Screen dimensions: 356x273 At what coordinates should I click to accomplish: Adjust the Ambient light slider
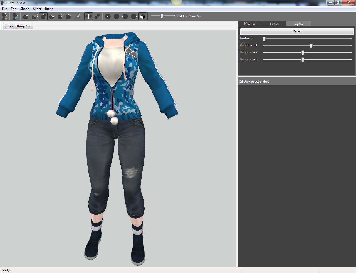(307, 39)
